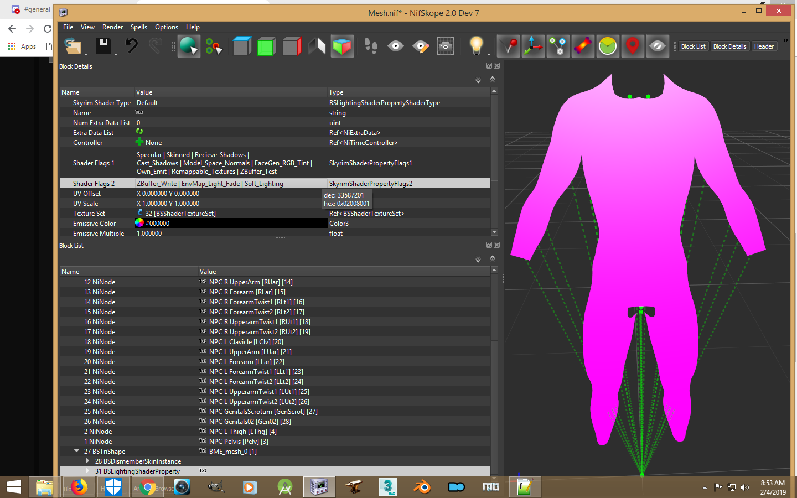The width and height of the screenshot is (797, 498).
Task: Select the NPC Pelvis [Pelv] [3] row
Action: (x=275, y=441)
